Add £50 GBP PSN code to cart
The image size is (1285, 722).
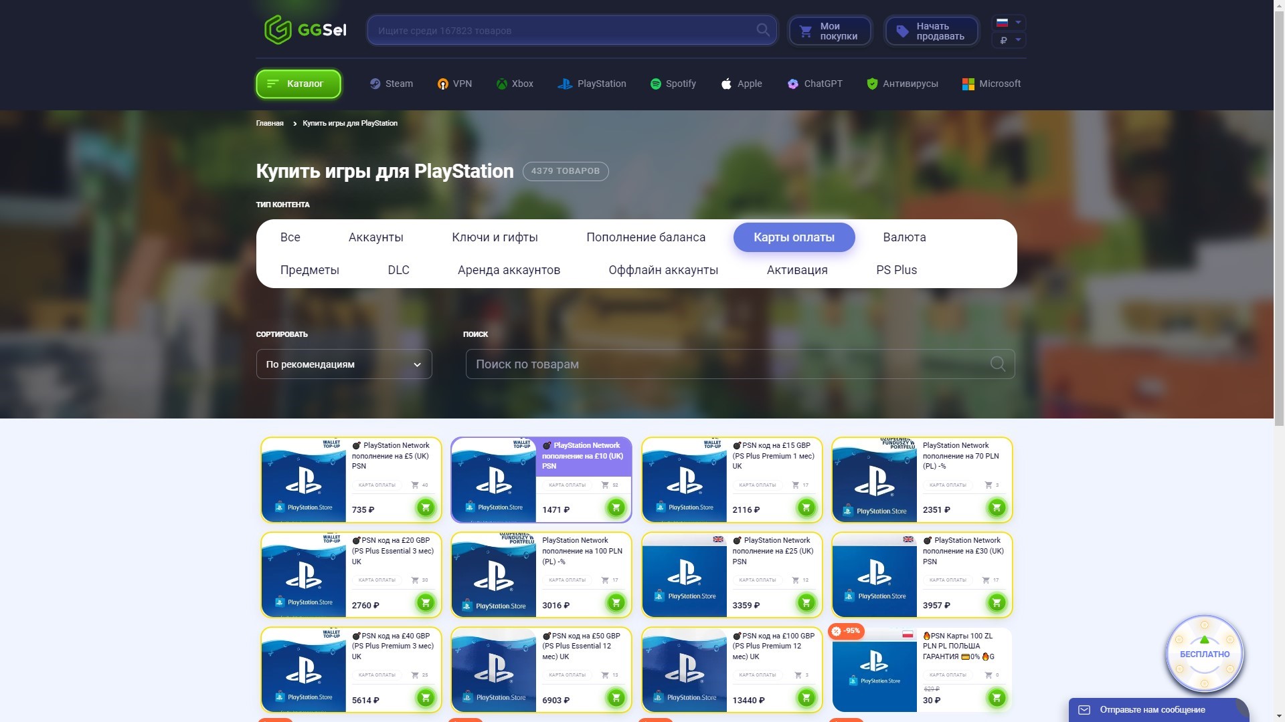point(616,699)
